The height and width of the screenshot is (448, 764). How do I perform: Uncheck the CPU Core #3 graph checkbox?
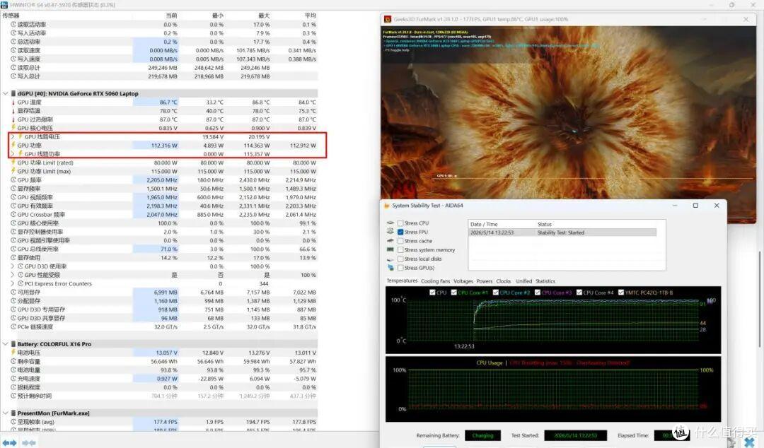pyautogui.click(x=538, y=293)
